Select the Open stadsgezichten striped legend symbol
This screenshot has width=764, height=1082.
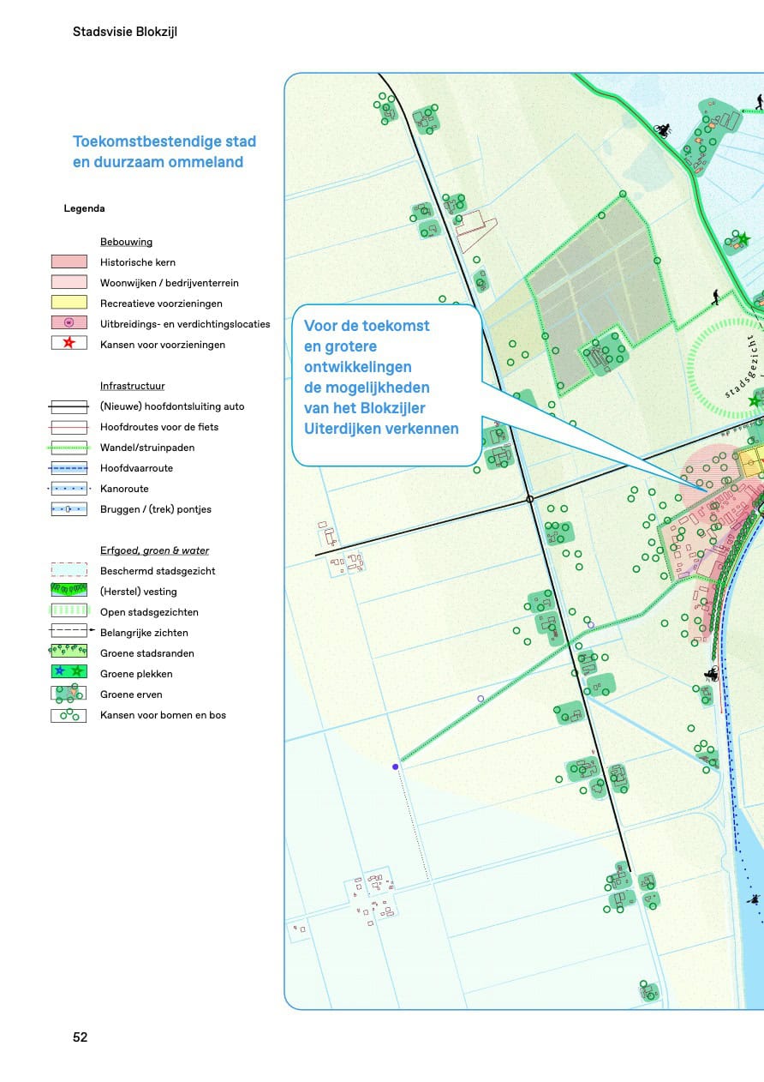click(69, 611)
